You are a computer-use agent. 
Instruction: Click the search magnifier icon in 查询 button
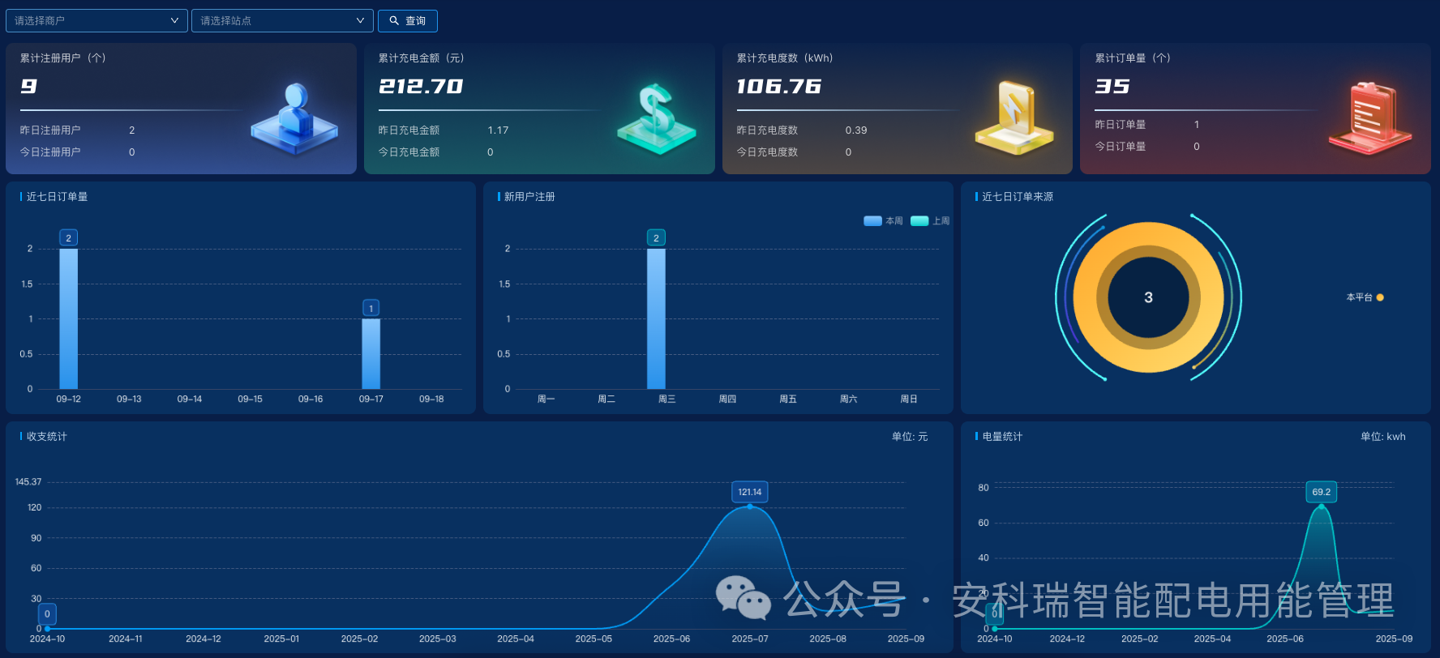[394, 21]
